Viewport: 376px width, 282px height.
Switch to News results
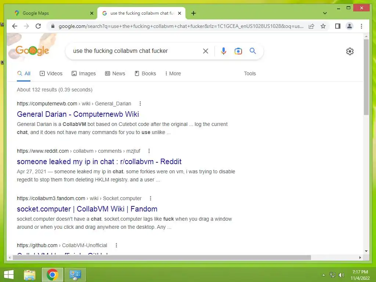(x=115, y=73)
